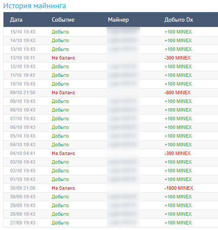The image size is (218, 230).
Task: Click the Событие column header
Action: [x=63, y=20]
